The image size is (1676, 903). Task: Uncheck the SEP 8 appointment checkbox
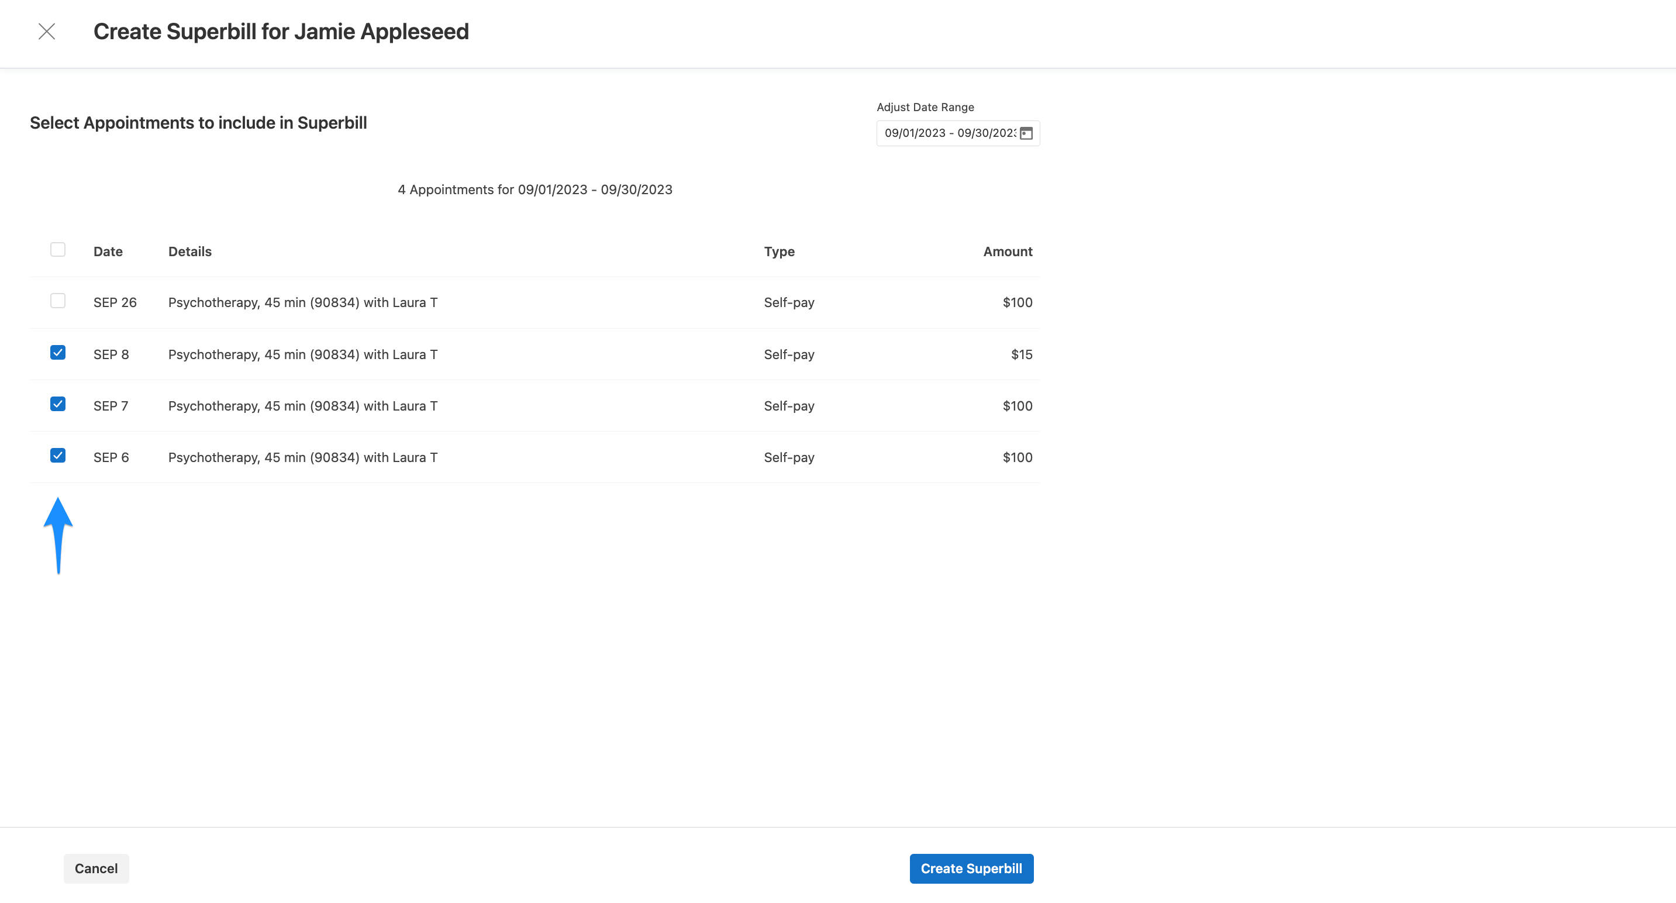58,353
